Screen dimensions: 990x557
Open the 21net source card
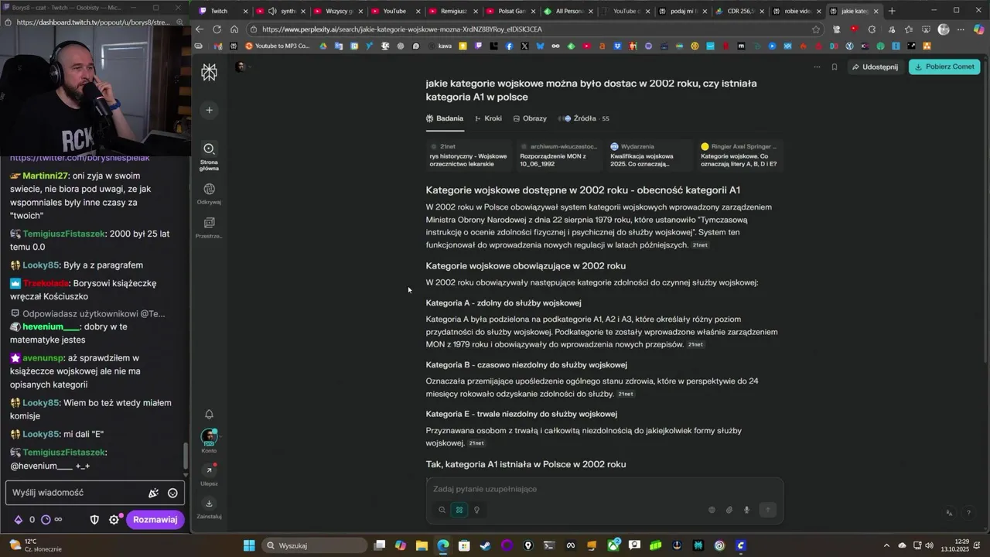tap(469, 155)
